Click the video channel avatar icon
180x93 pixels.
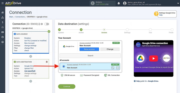138,45
